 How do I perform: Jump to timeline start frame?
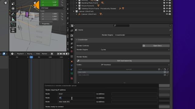click(58, 54)
